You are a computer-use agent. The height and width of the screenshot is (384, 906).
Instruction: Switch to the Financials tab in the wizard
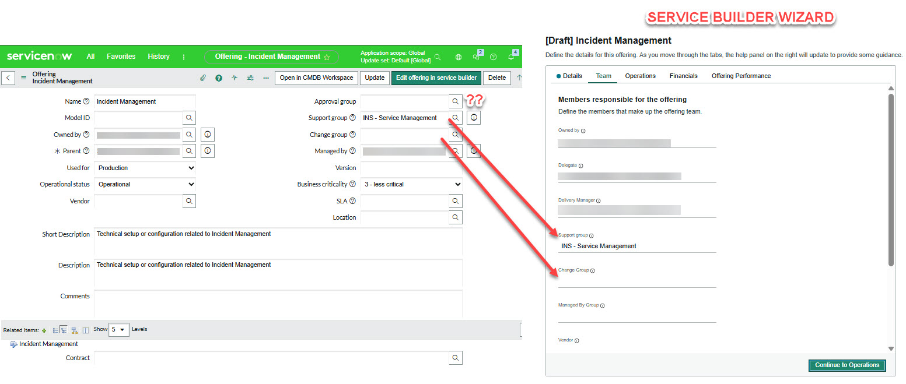[x=684, y=76]
